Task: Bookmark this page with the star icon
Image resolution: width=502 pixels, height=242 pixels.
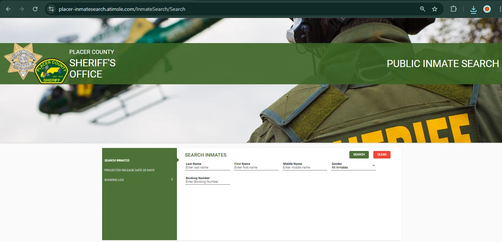Action: point(435,9)
